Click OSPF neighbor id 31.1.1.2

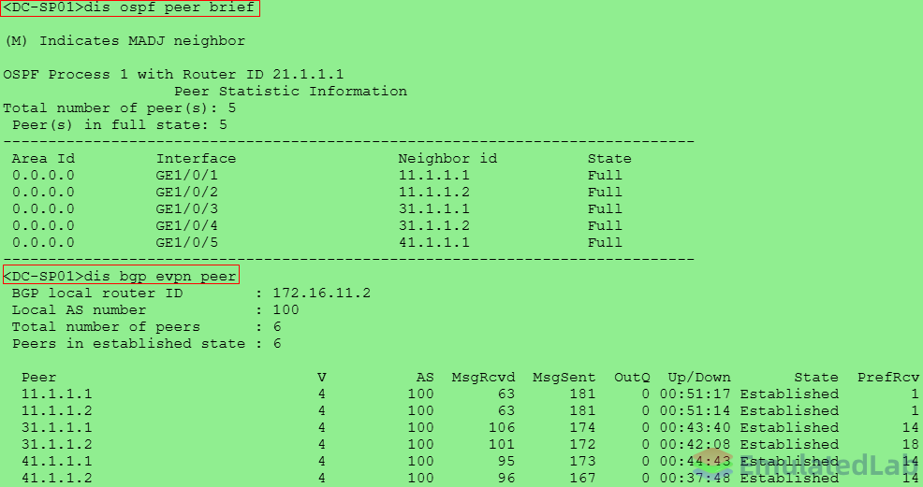click(433, 225)
